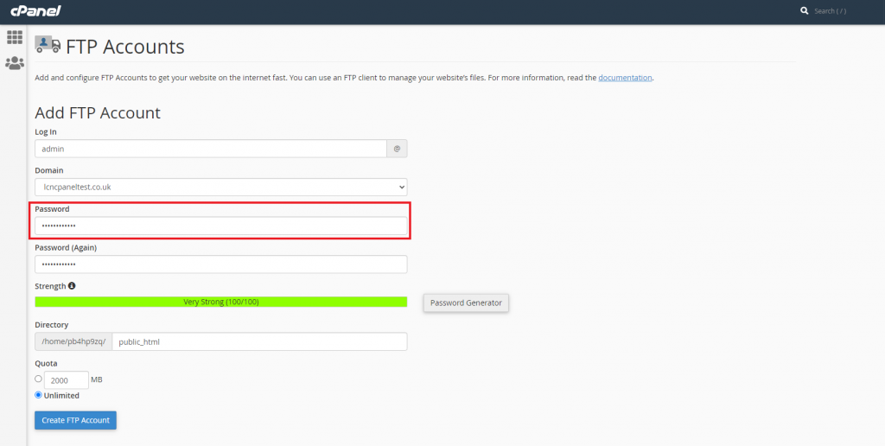
Task: Click the cPanel logo
Action: [35, 10]
